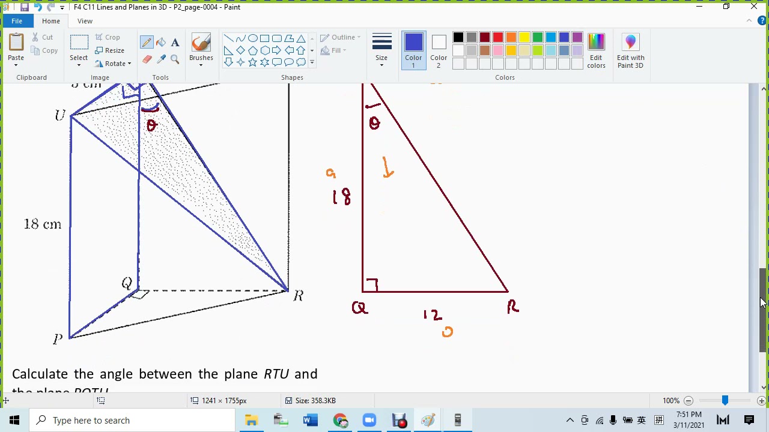Expand the Shapes gallery more arrow
This screenshot has width=769, height=432.
tap(312, 62)
